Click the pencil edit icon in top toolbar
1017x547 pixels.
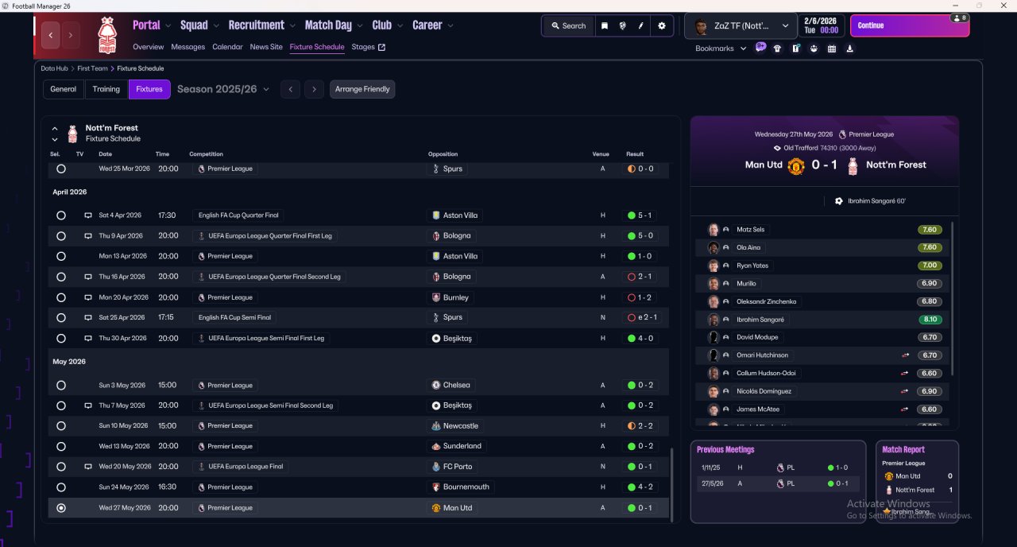point(641,25)
